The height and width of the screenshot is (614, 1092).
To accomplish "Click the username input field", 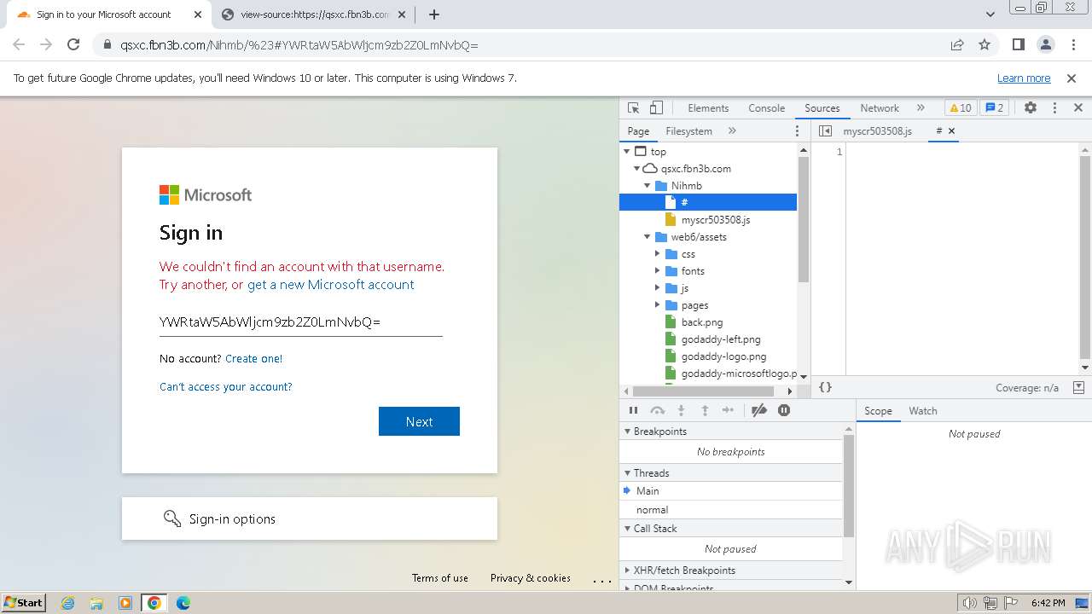I will 300,322.
